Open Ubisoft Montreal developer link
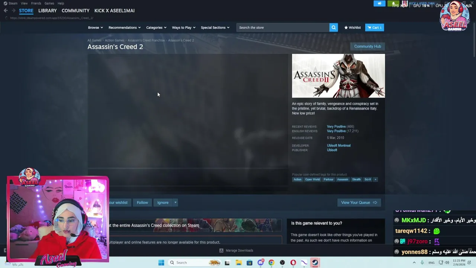The image size is (476, 268). click(338, 146)
